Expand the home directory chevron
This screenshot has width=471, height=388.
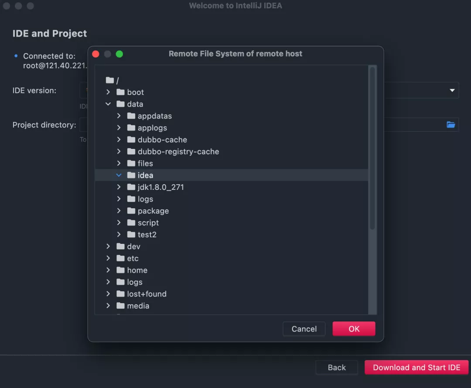(x=108, y=270)
